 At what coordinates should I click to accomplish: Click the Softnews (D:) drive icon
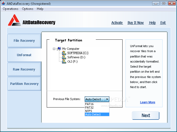[64, 57]
